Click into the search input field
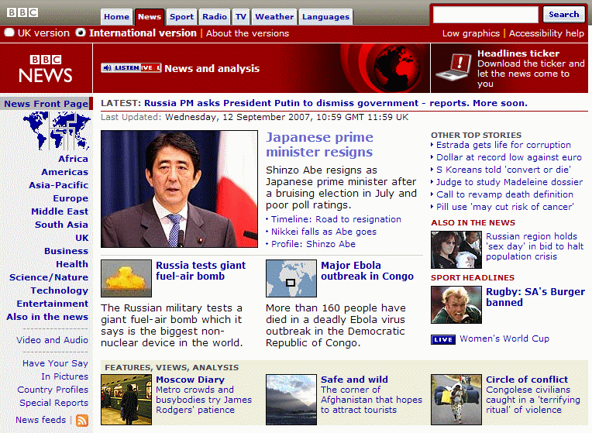Viewport: 592px width, 433px height. point(485,15)
